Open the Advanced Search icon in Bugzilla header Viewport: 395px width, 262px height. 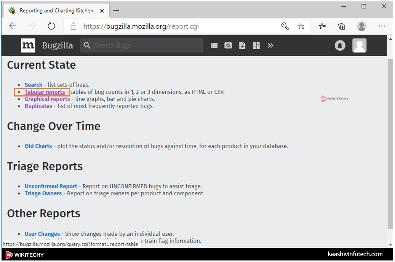coord(228,45)
